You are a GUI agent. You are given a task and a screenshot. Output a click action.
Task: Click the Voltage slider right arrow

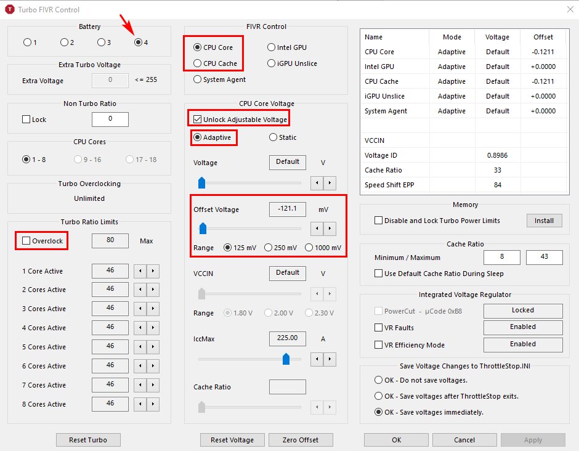[330, 183]
